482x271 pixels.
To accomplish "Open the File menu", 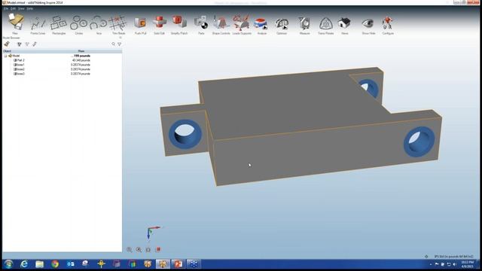I will click(6, 8).
